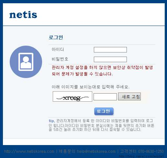Click the help@netiskorea.com email address

tap(96, 152)
